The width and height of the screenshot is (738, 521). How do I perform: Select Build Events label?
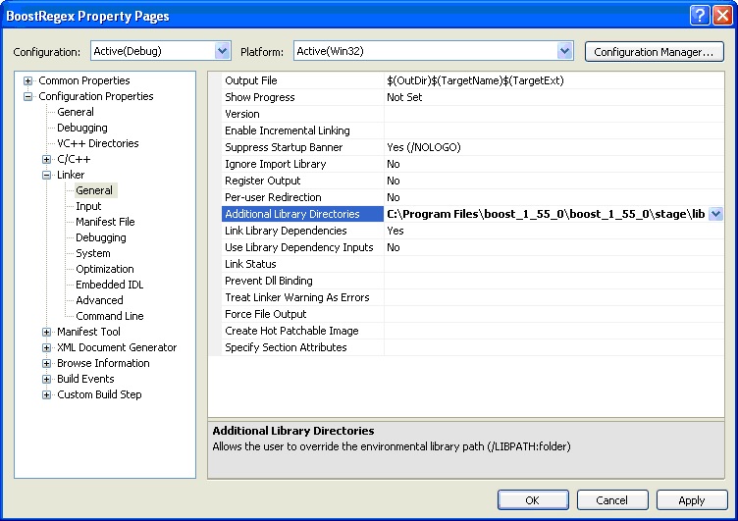(85, 379)
